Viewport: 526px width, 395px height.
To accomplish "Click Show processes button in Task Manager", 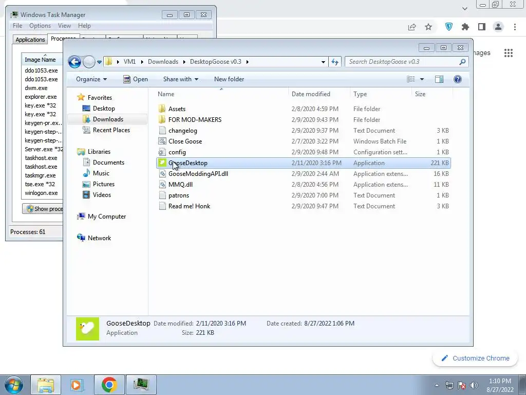I will click(43, 209).
